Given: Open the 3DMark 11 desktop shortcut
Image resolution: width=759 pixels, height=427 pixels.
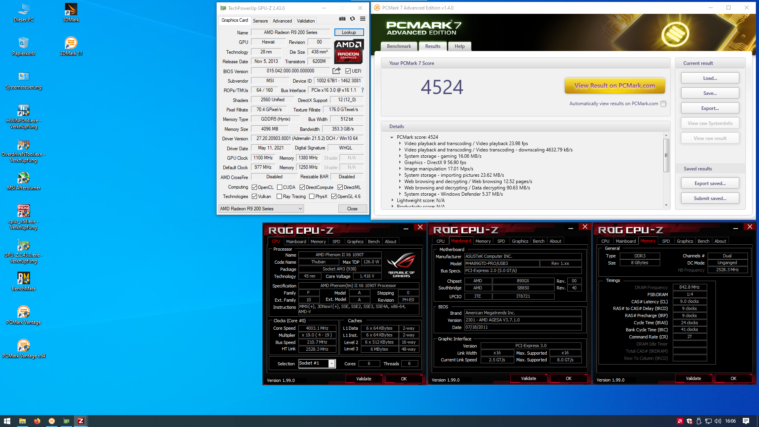Looking at the screenshot, I should point(71,46).
